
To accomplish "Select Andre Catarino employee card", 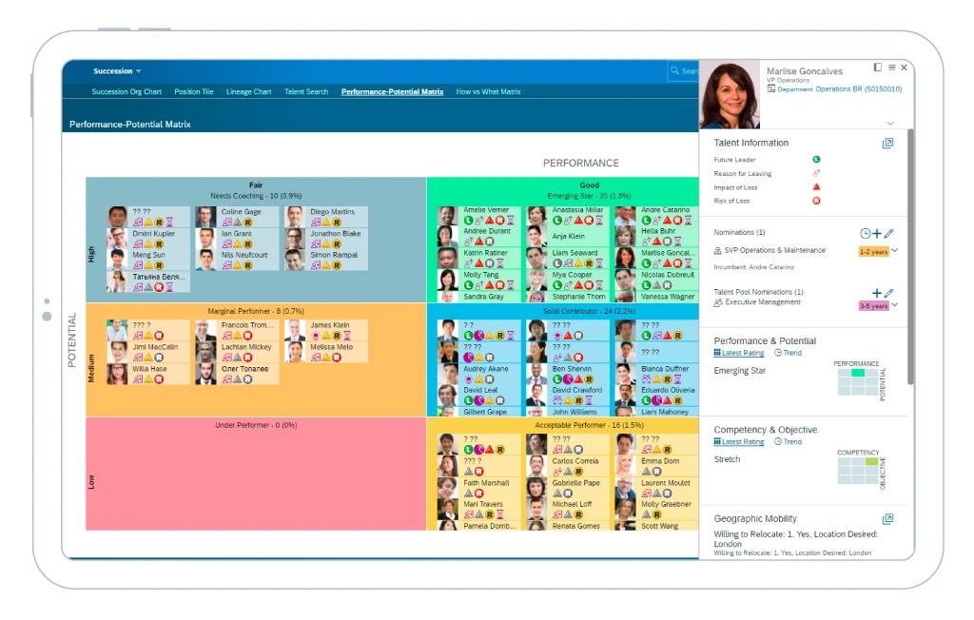I will 656,215.
